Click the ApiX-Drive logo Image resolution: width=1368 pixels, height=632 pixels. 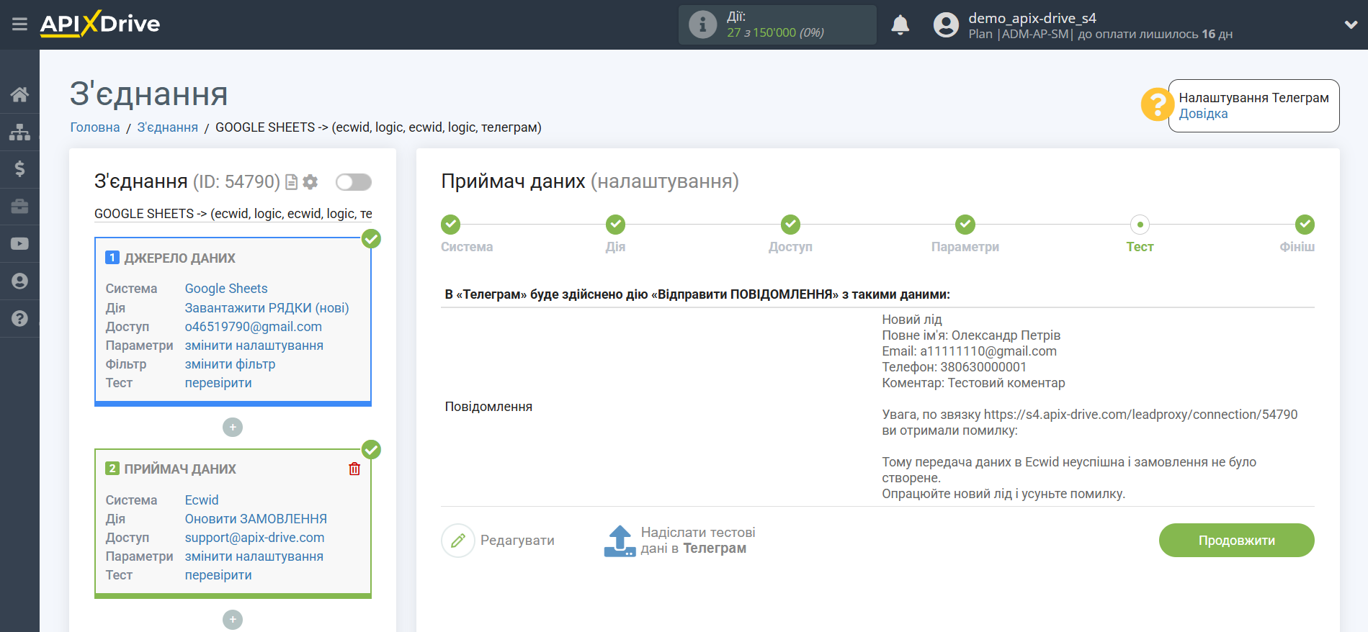point(100,24)
